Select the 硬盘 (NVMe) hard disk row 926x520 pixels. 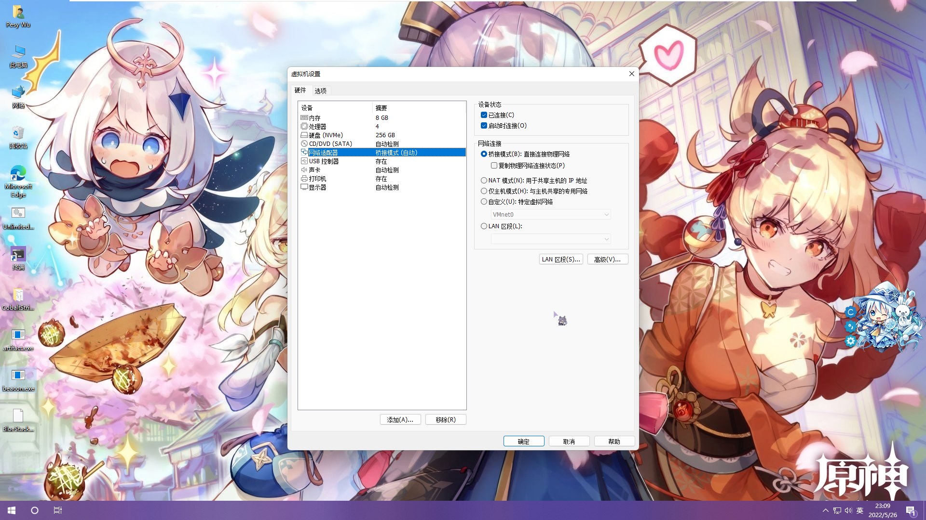326,135
